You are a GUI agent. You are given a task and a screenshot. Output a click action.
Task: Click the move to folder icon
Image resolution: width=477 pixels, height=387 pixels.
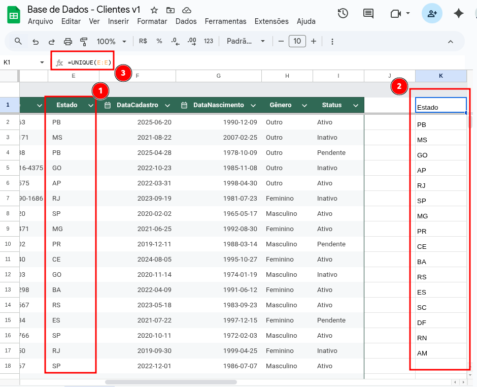click(171, 10)
